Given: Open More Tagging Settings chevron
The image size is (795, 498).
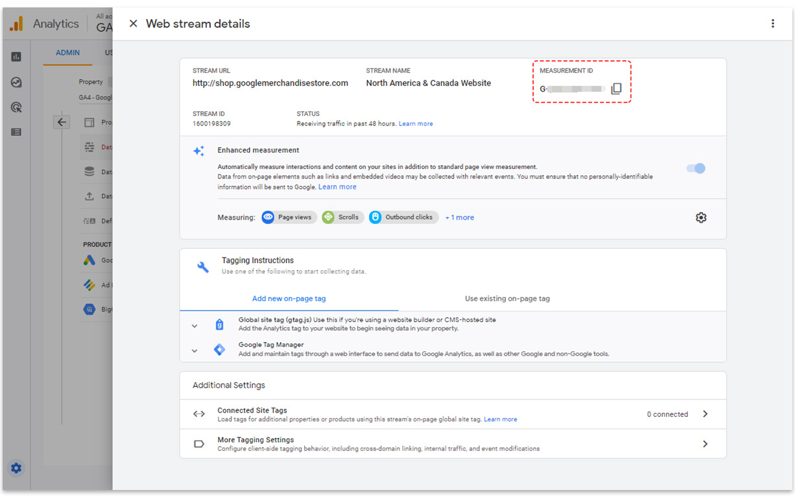Looking at the screenshot, I should [x=705, y=444].
